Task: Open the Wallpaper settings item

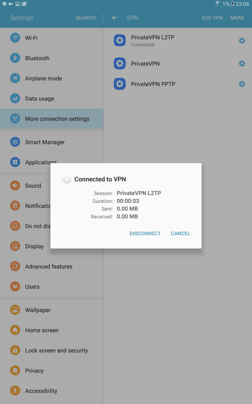Action: click(51, 310)
